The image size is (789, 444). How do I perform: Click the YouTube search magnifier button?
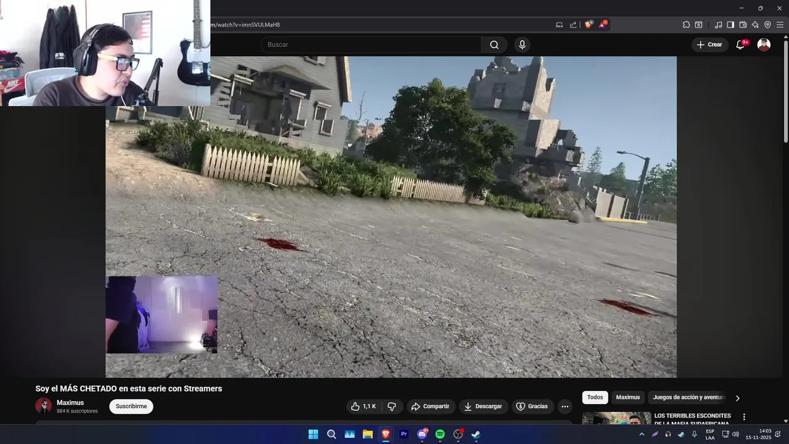coord(494,44)
